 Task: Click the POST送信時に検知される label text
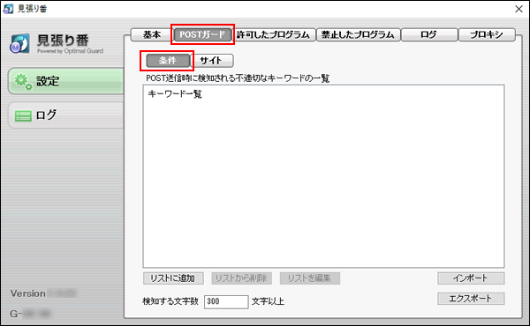(x=238, y=78)
